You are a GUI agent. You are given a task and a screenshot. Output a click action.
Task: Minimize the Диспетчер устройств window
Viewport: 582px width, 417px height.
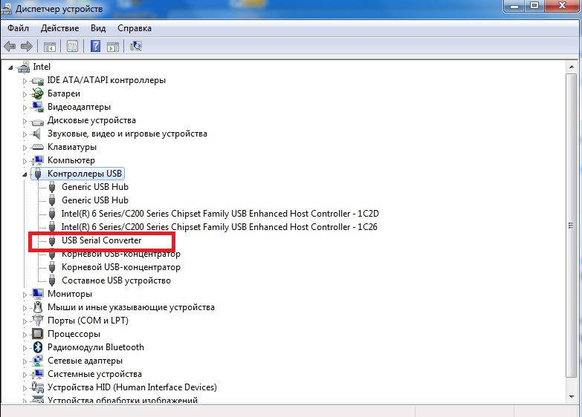(x=514, y=5)
